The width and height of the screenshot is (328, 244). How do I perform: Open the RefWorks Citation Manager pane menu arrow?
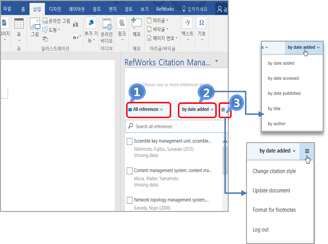217,61
